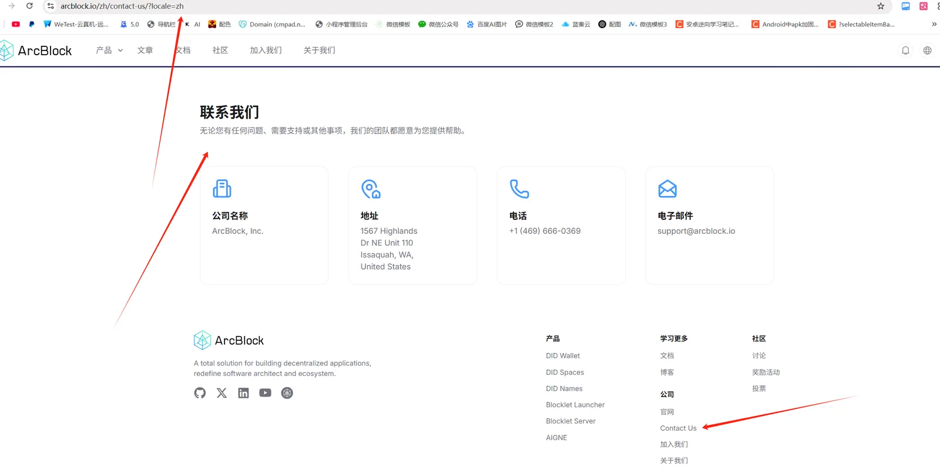Open the YouTube bookmark icon

[x=16, y=24]
